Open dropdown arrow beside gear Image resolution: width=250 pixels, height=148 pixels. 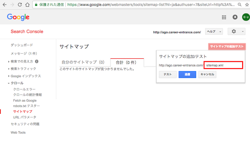243,32
